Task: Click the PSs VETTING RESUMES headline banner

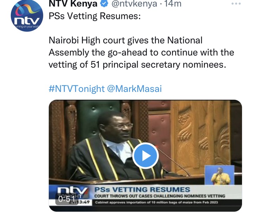Action: (142, 189)
